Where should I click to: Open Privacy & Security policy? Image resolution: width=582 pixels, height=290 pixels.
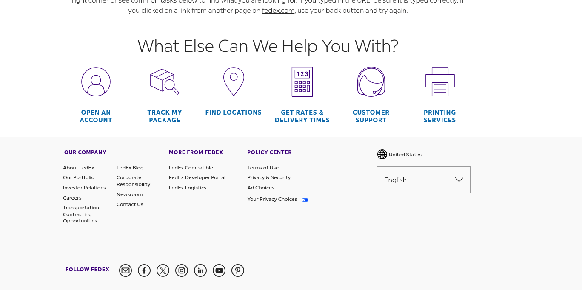(269, 177)
